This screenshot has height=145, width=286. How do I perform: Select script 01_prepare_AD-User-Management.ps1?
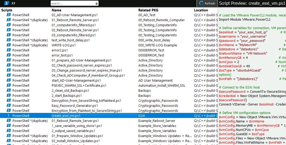pyautogui.click(x=82, y=60)
